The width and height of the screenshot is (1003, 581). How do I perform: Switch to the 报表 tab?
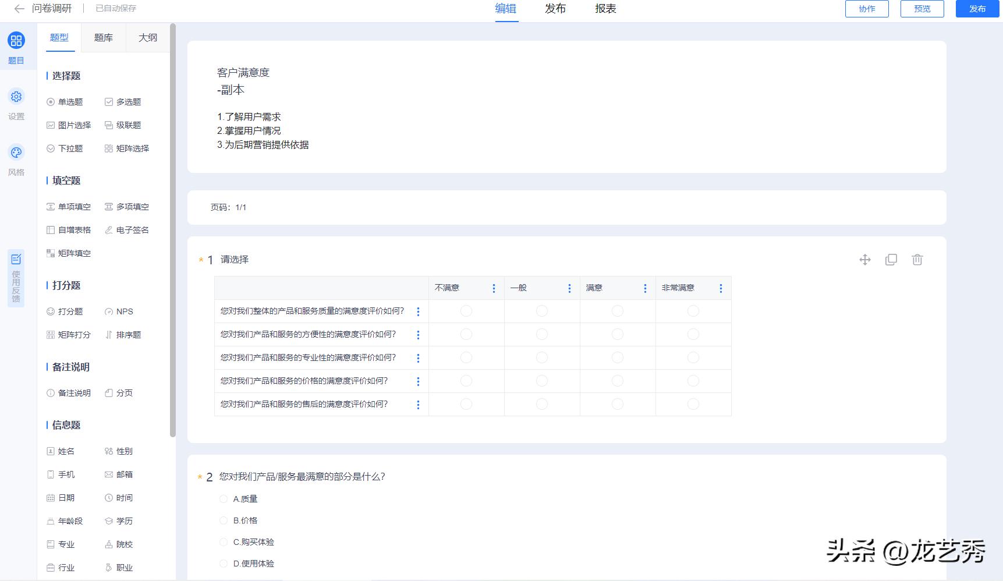click(x=605, y=9)
